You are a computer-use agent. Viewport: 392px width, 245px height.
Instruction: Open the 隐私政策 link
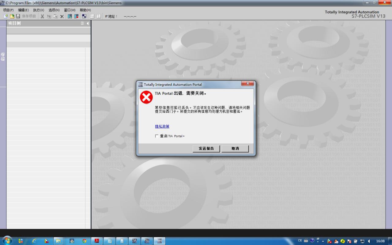tap(162, 126)
